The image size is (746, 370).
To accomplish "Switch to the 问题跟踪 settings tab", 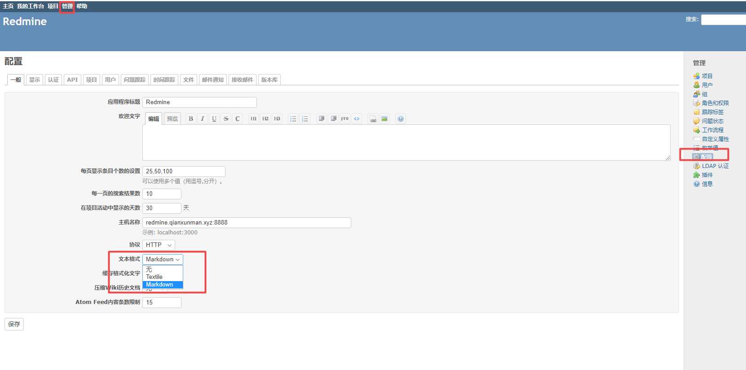I will [x=134, y=79].
